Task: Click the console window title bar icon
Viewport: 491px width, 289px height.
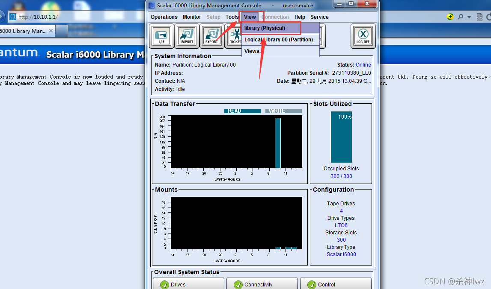Action: (152, 5)
